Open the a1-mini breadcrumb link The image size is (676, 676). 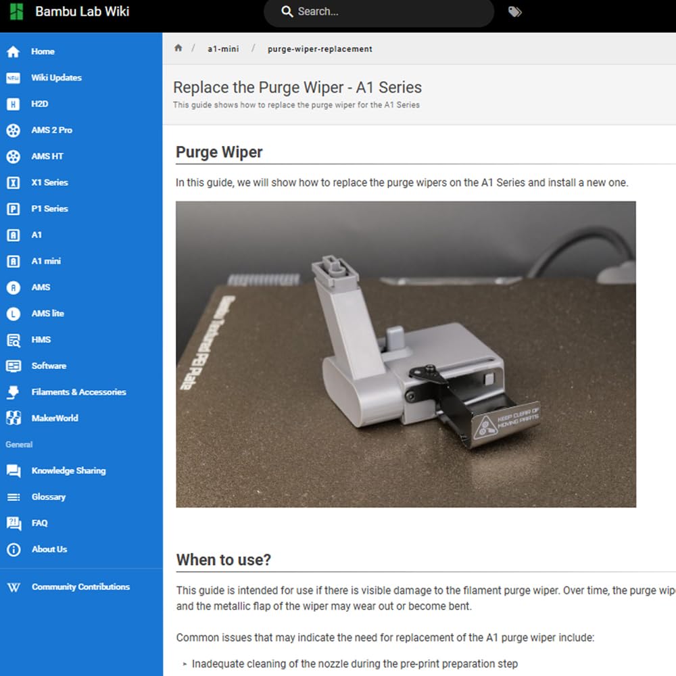[x=223, y=49]
